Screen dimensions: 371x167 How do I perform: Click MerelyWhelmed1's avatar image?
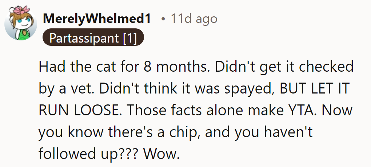(19, 25)
